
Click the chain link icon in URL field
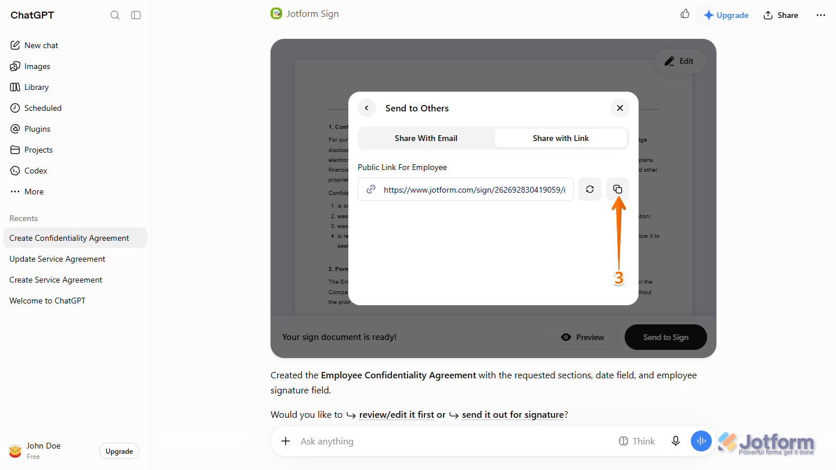coord(371,189)
